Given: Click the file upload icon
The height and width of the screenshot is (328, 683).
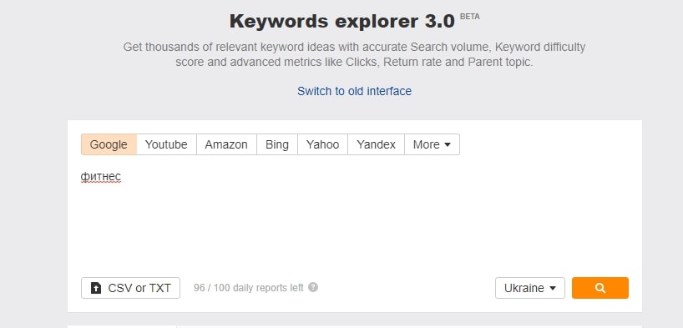Looking at the screenshot, I should tap(95, 288).
